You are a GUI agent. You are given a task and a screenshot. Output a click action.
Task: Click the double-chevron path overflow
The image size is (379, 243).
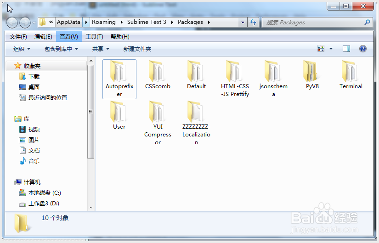(x=51, y=22)
